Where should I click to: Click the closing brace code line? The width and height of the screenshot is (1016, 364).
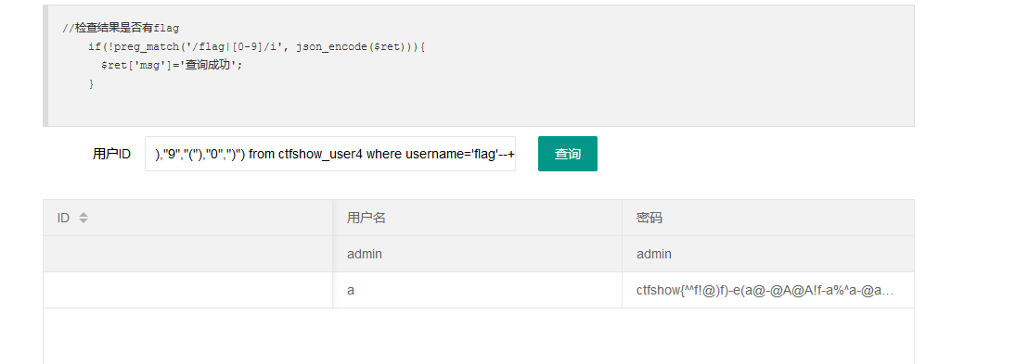(x=91, y=84)
